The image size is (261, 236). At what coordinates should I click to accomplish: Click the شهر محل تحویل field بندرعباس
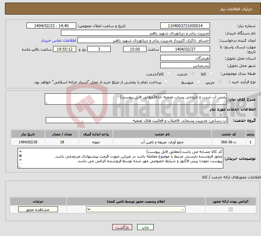point(185,65)
